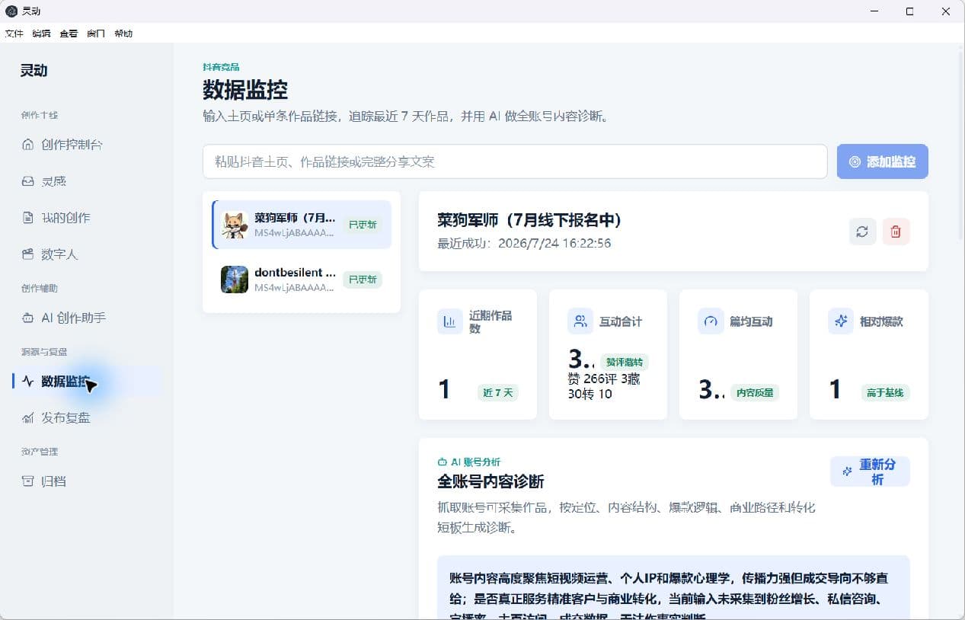The height and width of the screenshot is (620, 965).
Task: Click the people icon in 互动合计 card
Action: pyautogui.click(x=580, y=321)
